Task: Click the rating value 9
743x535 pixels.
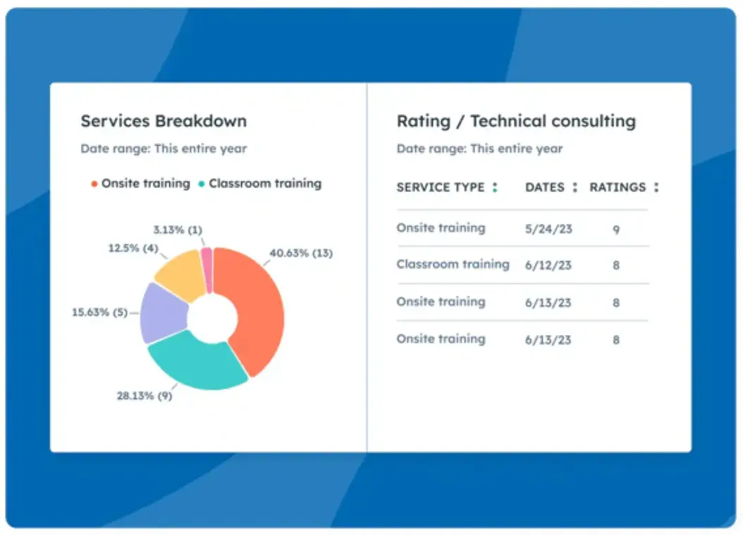Action: pyautogui.click(x=616, y=230)
